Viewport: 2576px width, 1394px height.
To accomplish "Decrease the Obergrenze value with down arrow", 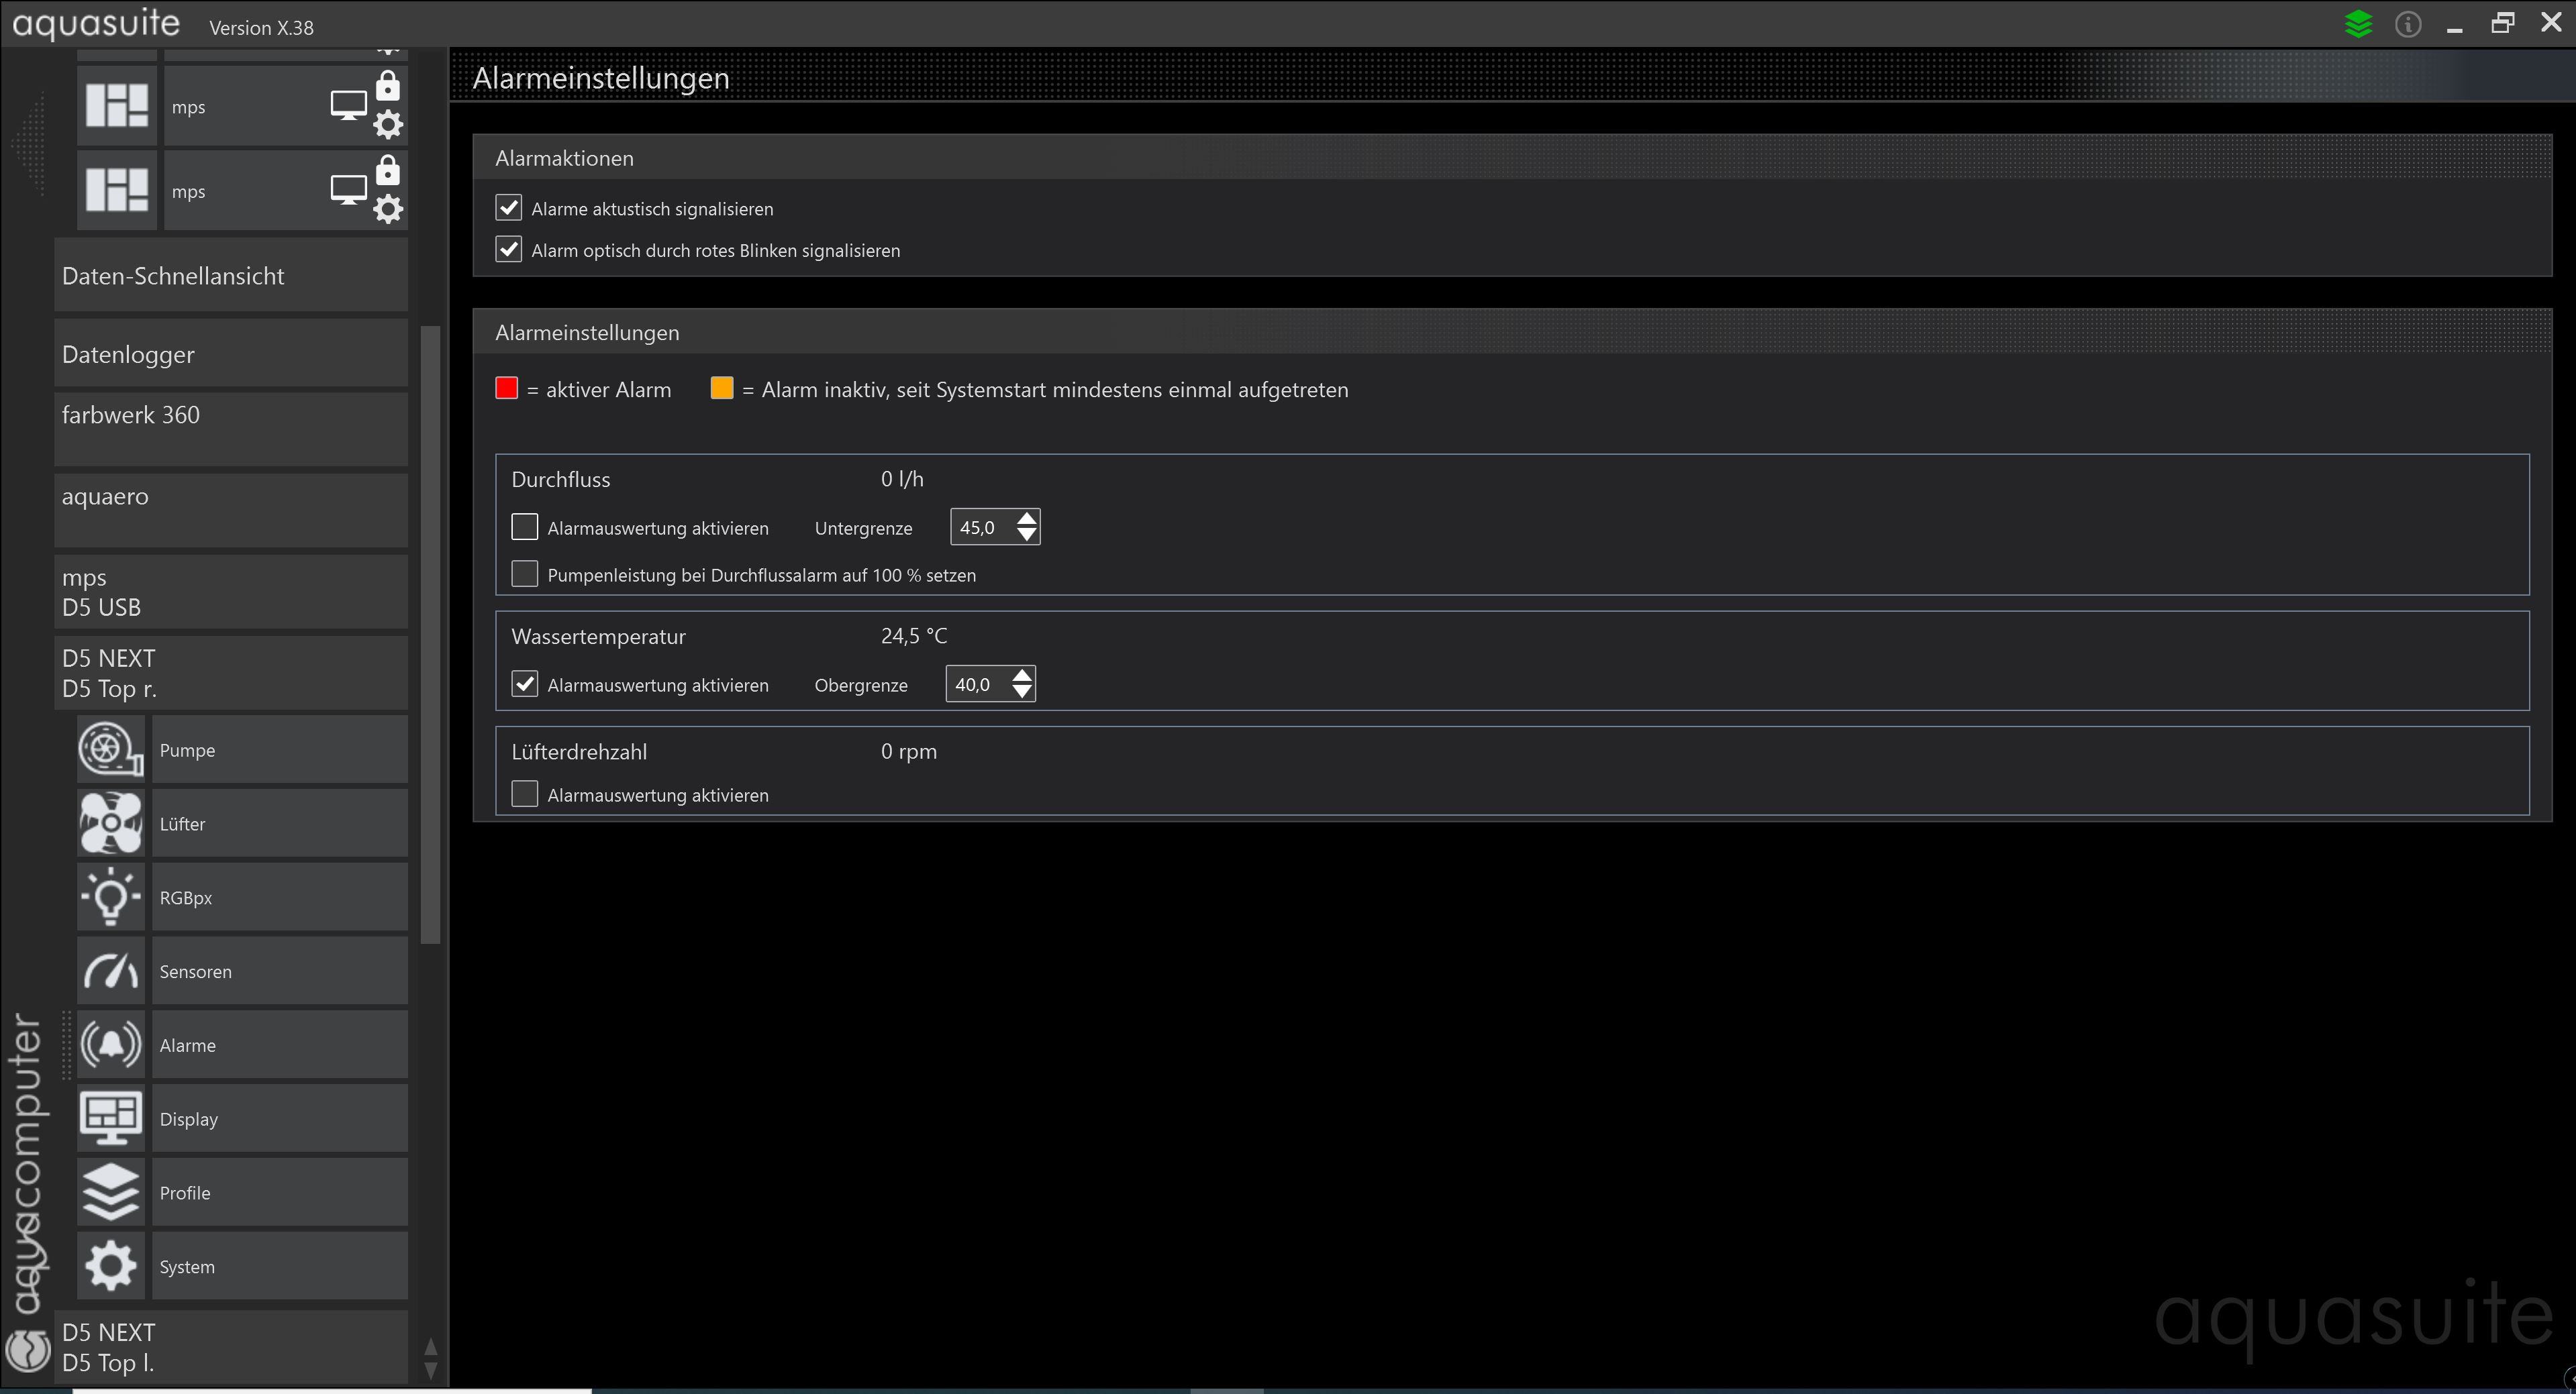I will (1022, 692).
